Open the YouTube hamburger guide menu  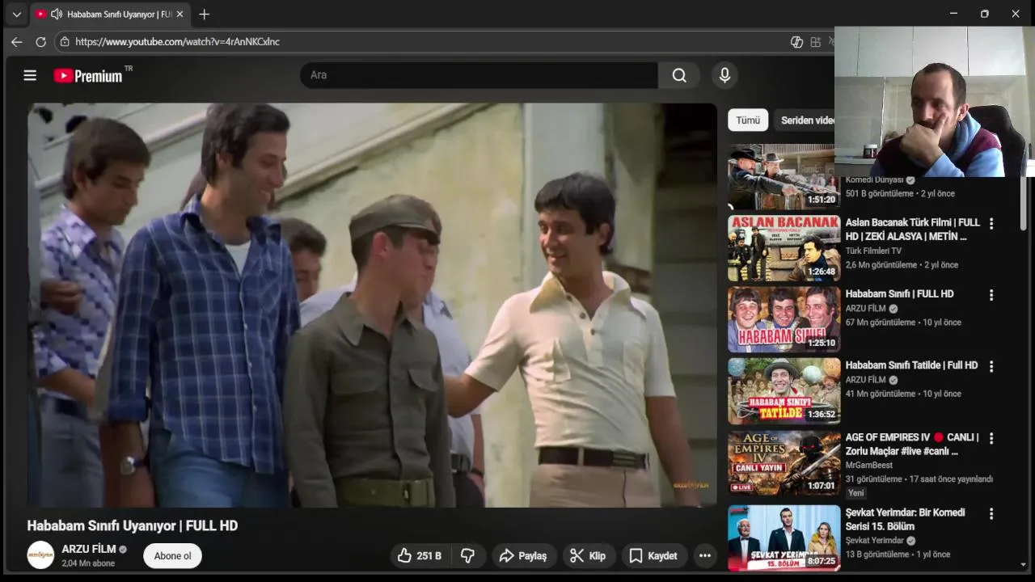(x=30, y=75)
